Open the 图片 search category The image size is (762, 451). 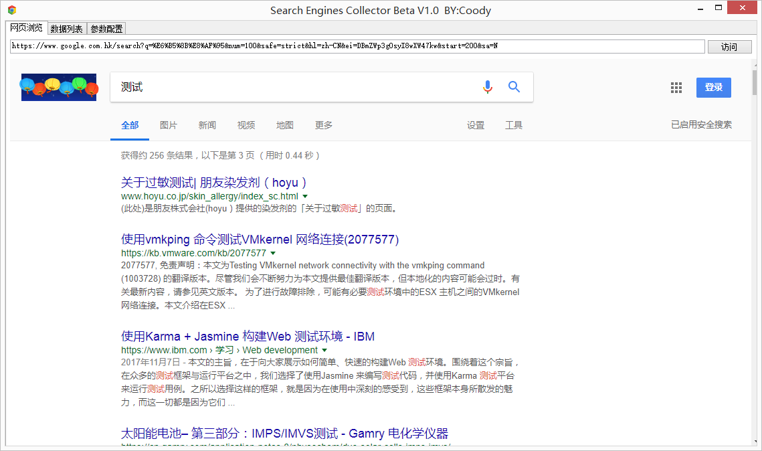(x=169, y=125)
